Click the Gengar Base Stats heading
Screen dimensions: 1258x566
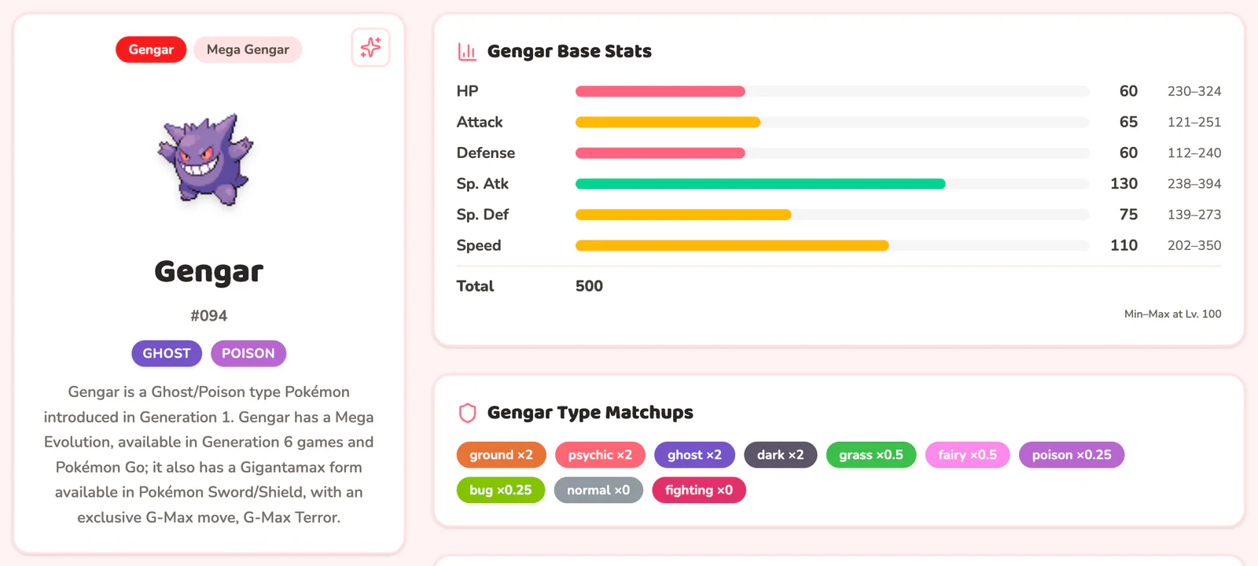coord(569,52)
